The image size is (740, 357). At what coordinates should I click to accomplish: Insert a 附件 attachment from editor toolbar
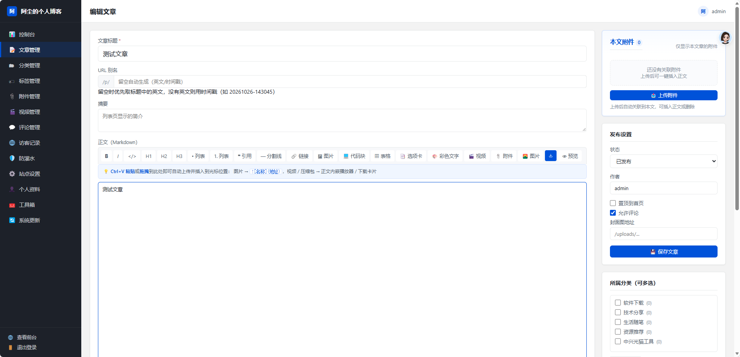coord(504,156)
